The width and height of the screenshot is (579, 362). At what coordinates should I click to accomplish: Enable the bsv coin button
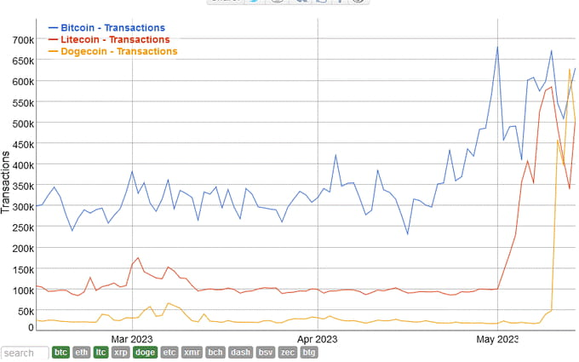(265, 353)
